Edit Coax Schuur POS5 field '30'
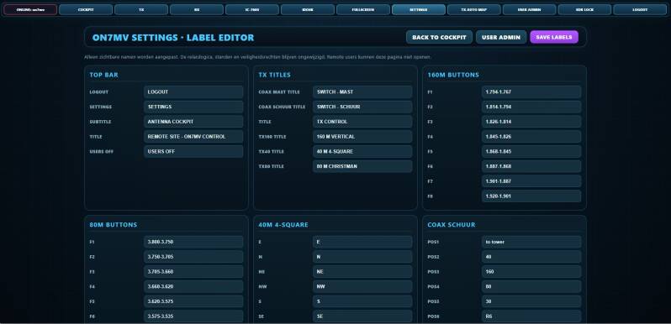This screenshot has height=324, width=671. (x=531, y=301)
